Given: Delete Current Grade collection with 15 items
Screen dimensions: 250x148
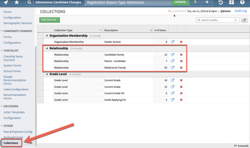Looking at the screenshot, I should coord(181,87).
